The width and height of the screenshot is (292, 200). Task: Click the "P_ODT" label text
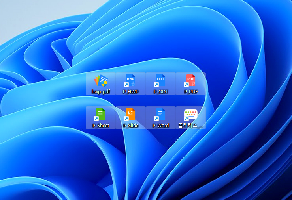tap(161, 92)
